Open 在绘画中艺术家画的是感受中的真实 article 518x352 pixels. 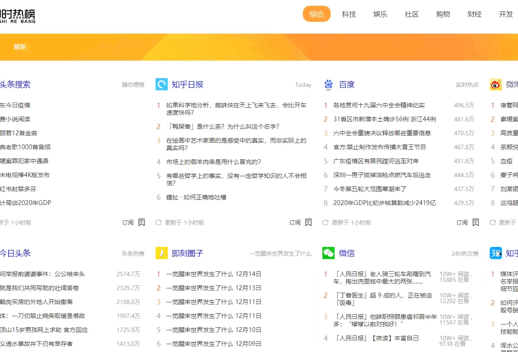(236, 144)
